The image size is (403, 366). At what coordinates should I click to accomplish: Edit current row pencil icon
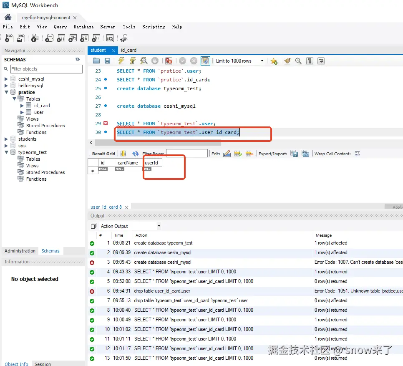[227, 154]
